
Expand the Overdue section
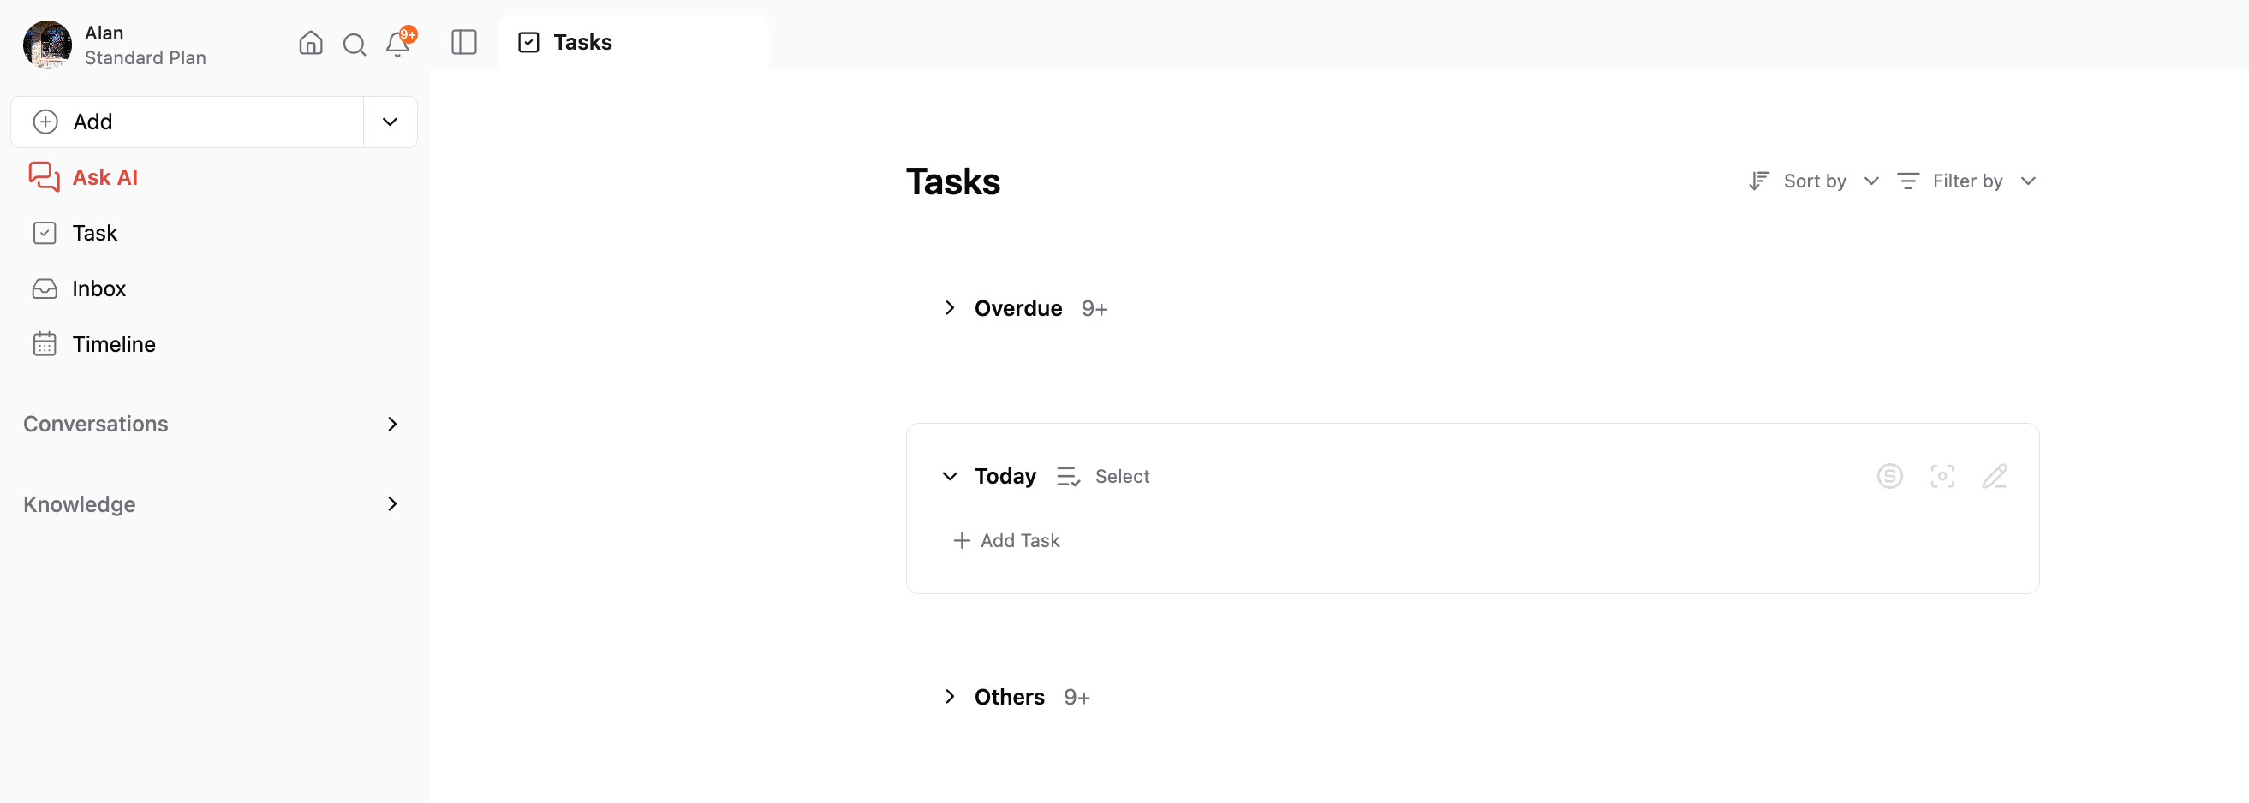pyautogui.click(x=950, y=308)
